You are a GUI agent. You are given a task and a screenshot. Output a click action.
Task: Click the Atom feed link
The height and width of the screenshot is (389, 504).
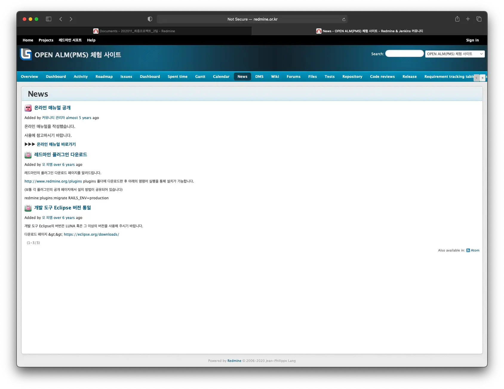point(475,250)
